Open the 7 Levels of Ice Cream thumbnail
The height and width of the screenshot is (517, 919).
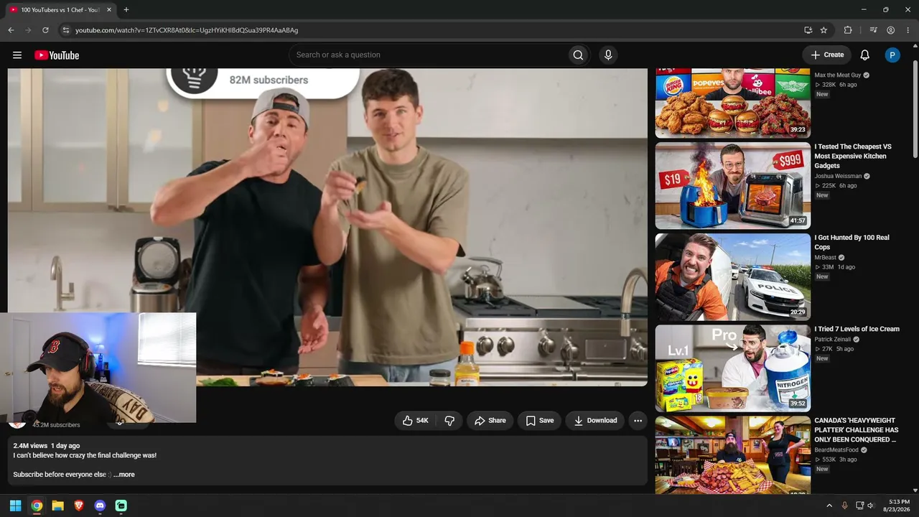click(x=733, y=368)
